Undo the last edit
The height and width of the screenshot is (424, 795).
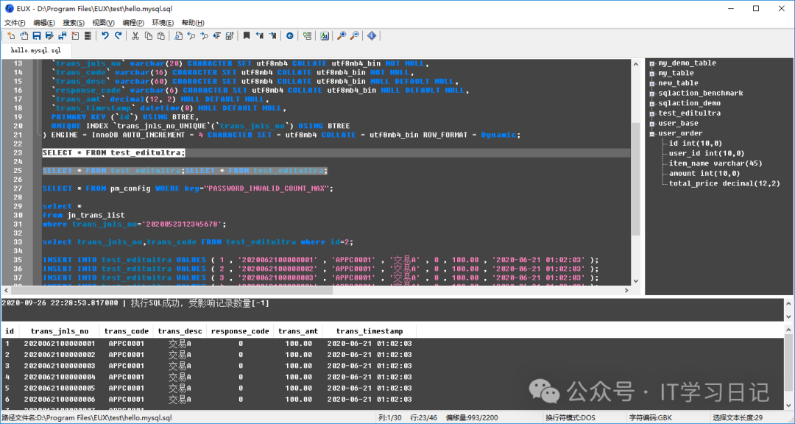point(106,35)
